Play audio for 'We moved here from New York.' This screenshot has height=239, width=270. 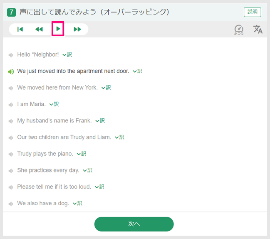coord(11,88)
